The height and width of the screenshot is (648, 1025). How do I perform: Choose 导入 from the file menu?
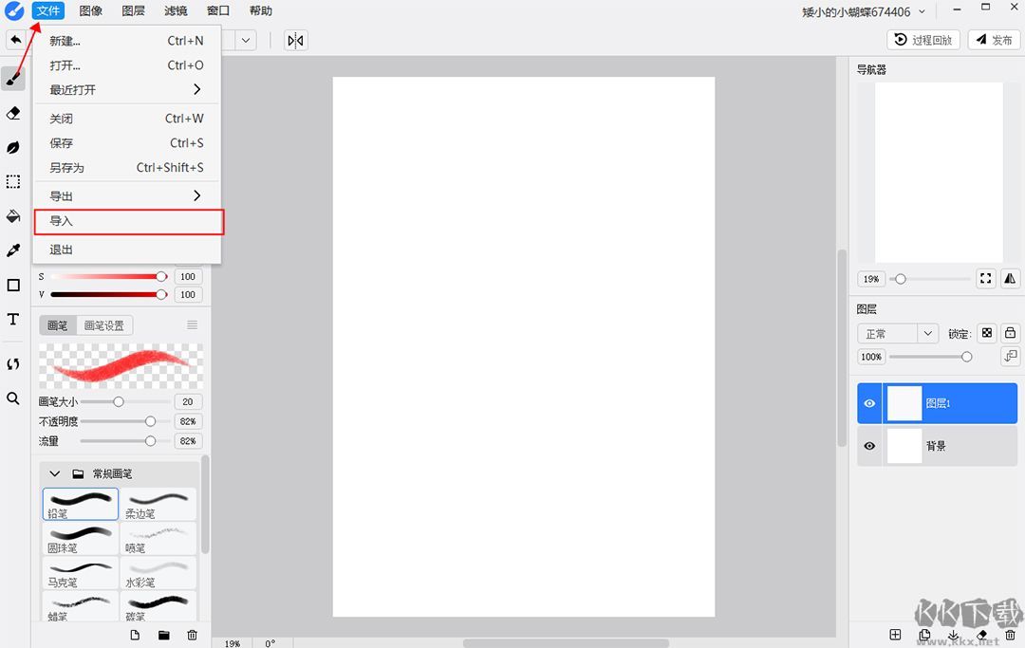pyautogui.click(x=129, y=221)
